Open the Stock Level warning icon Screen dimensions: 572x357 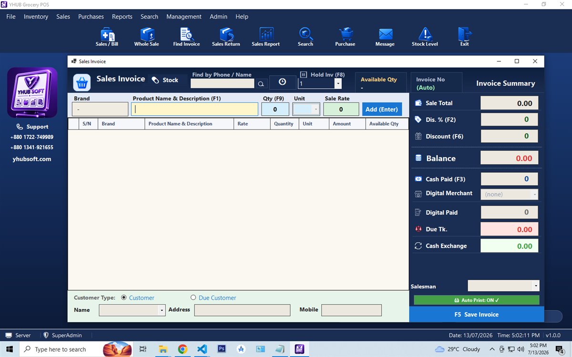pyautogui.click(x=425, y=37)
